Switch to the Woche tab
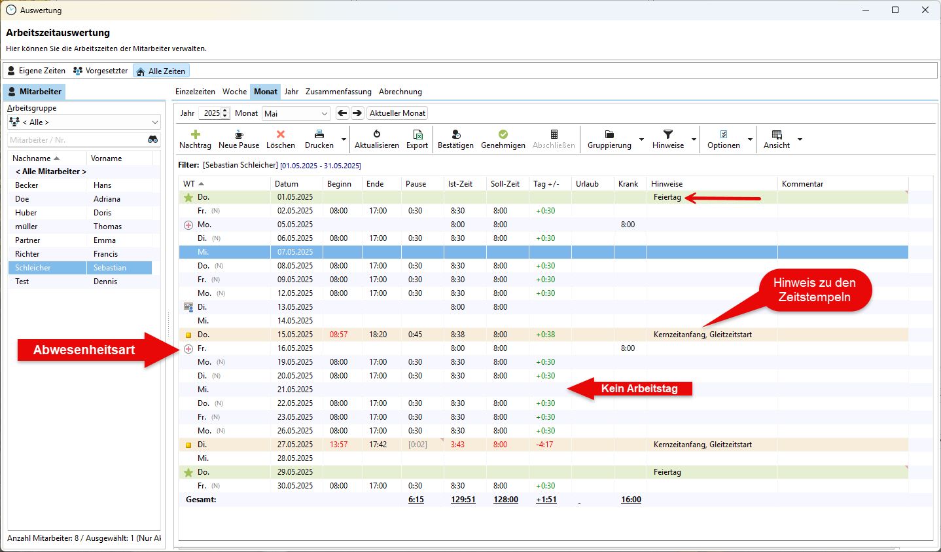 pyautogui.click(x=234, y=92)
